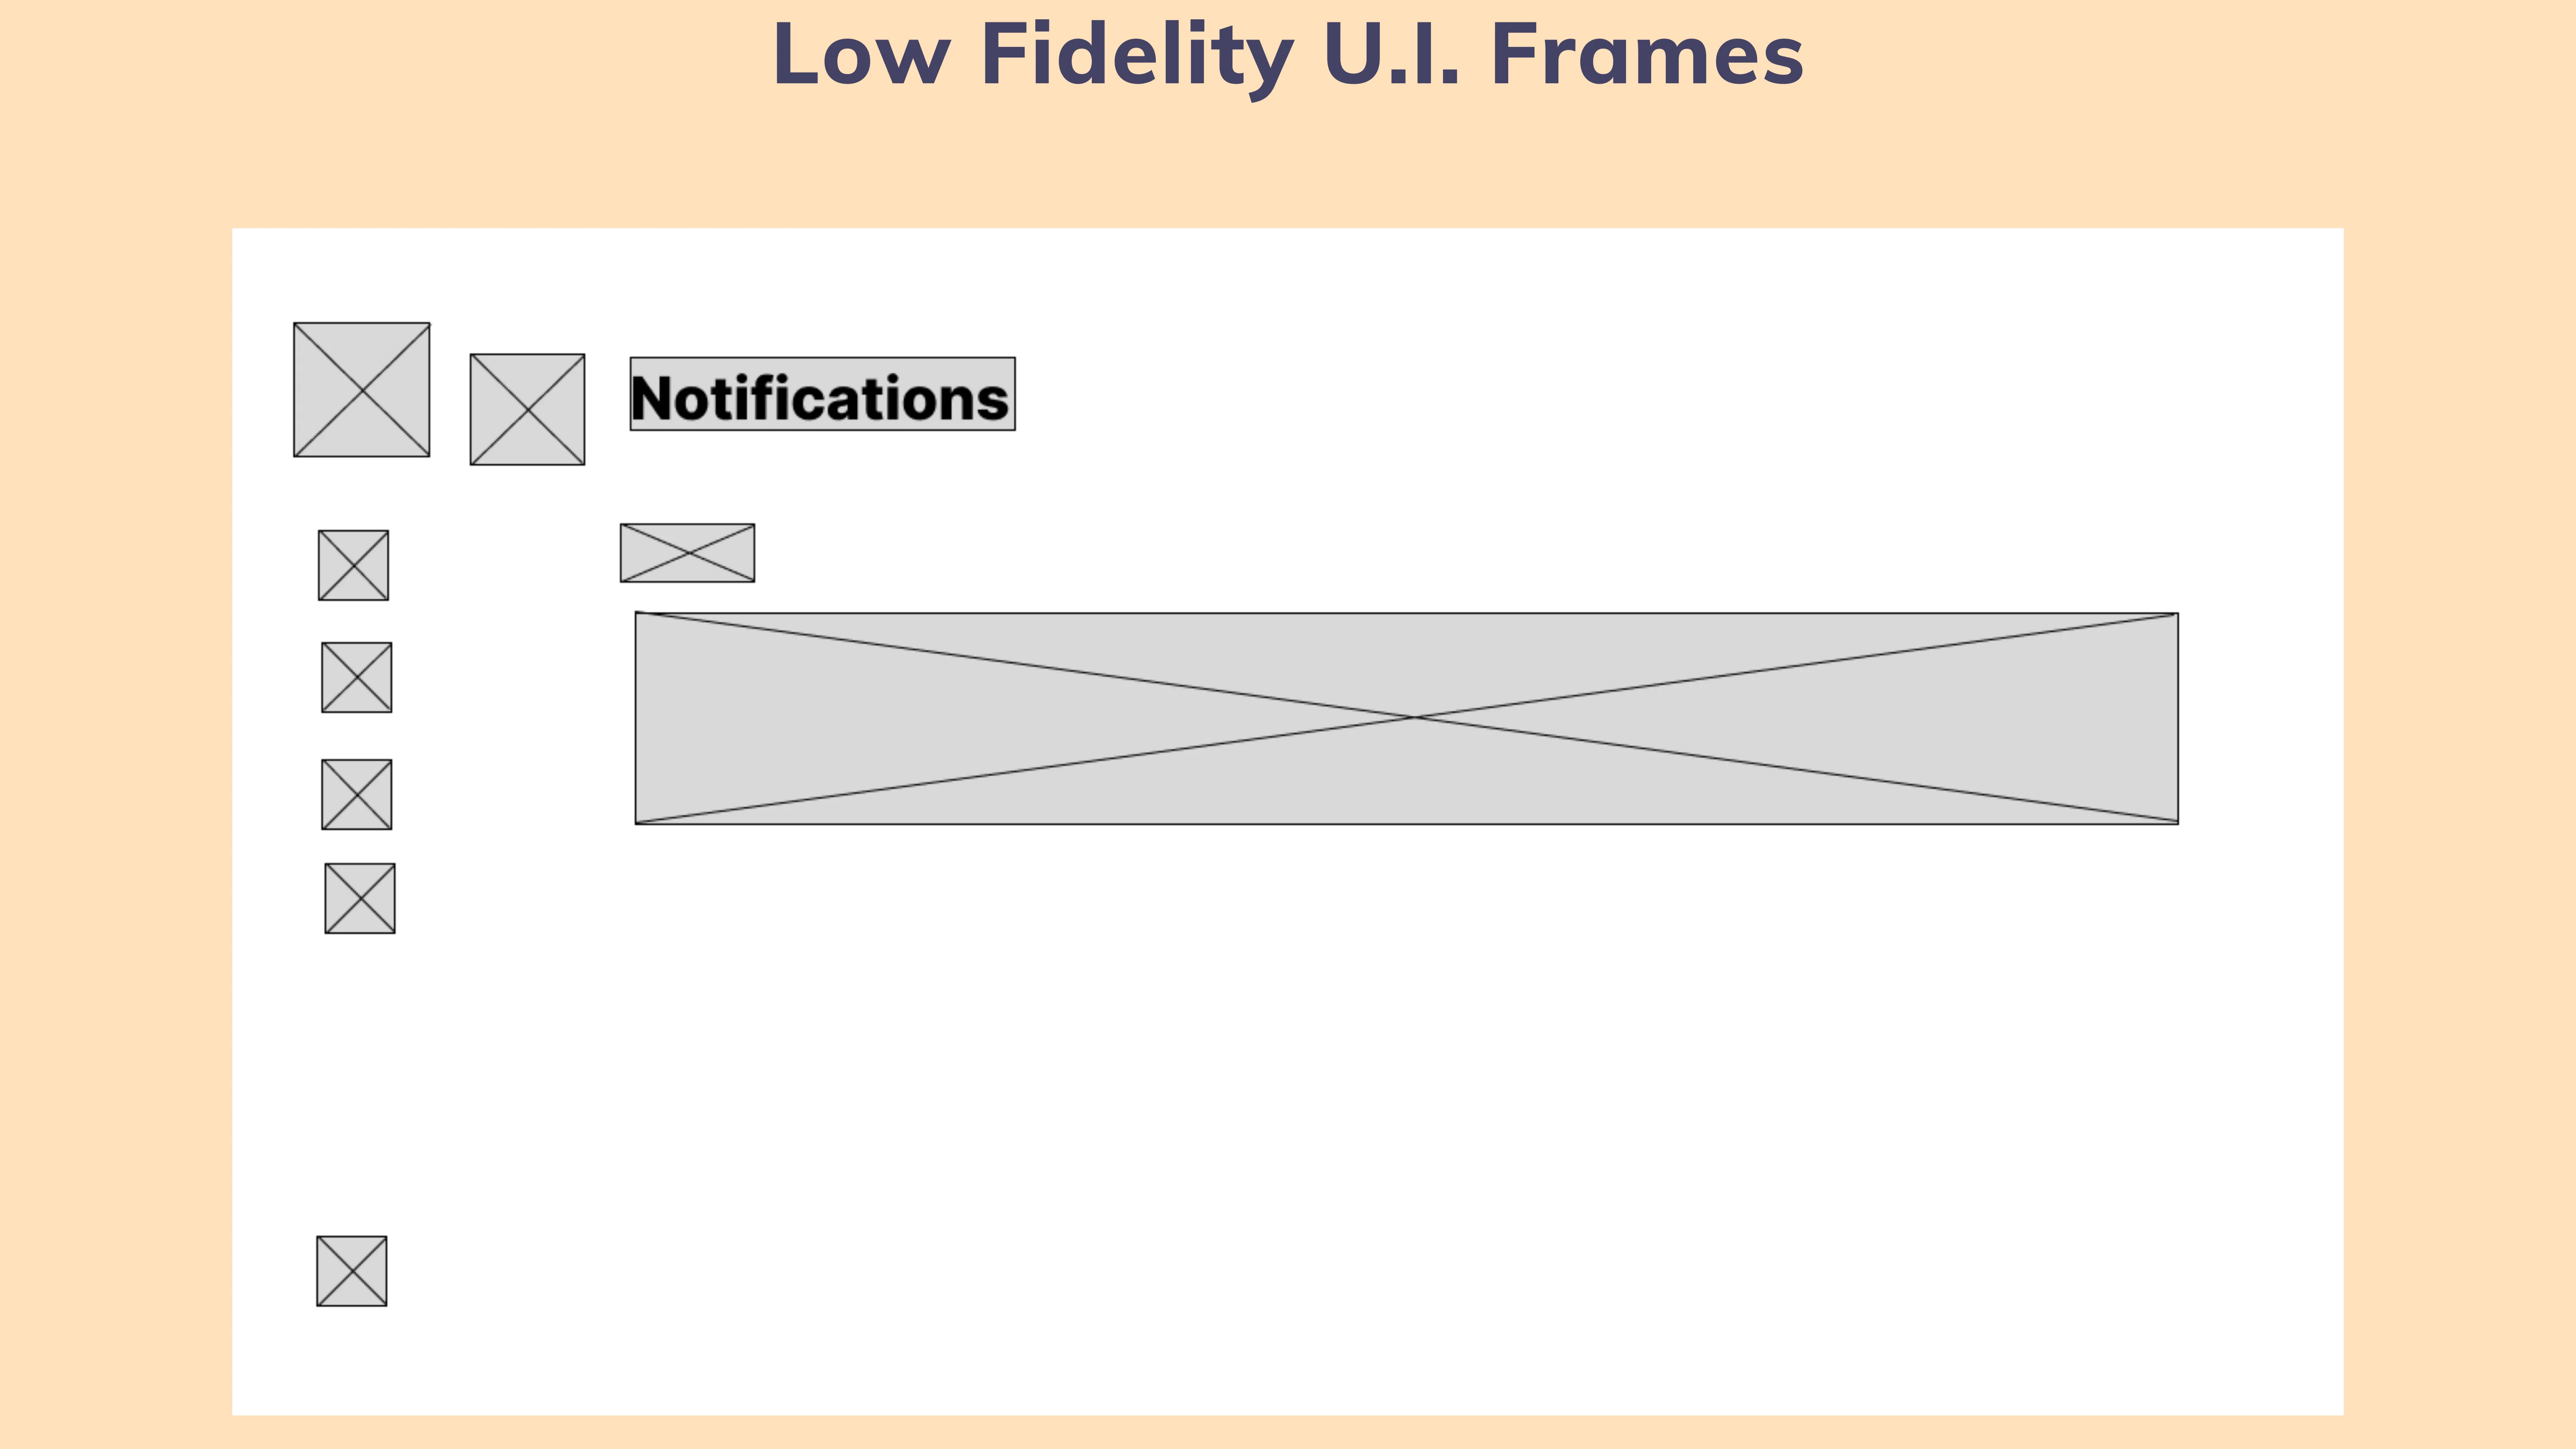2576x1449 pixels.
Task: Open the large wide content banner placeholder
Action: click(1406, 718)
